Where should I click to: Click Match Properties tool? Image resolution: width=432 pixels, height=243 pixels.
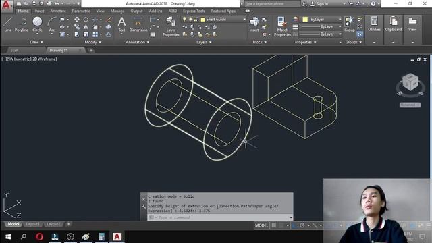click(x=282, y=26)
